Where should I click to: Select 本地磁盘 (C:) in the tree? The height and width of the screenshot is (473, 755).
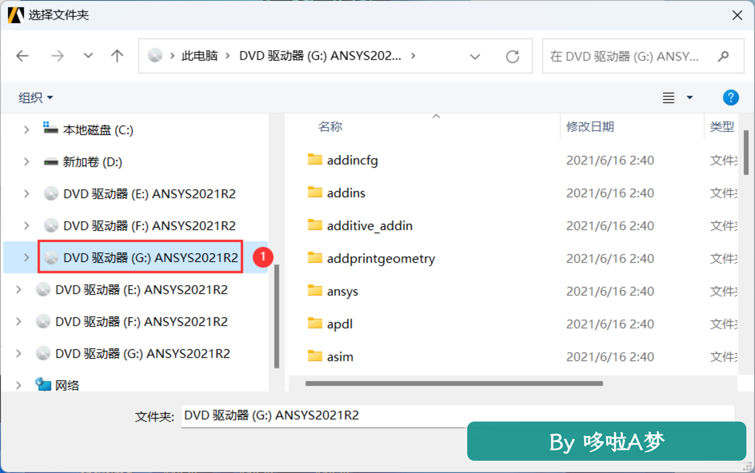(98, 130)
